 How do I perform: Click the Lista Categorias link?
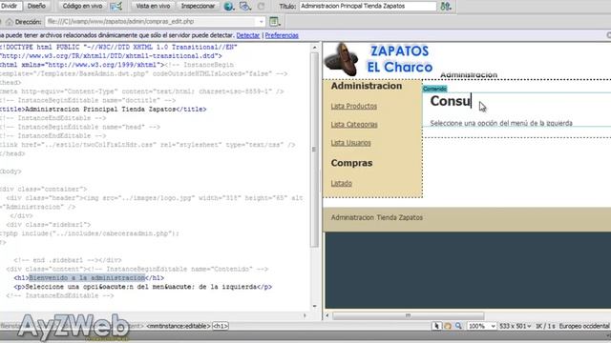click(354, 125)
